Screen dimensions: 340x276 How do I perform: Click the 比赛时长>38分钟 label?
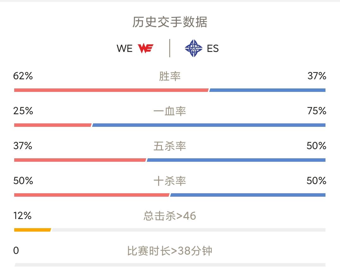[170, 251]
